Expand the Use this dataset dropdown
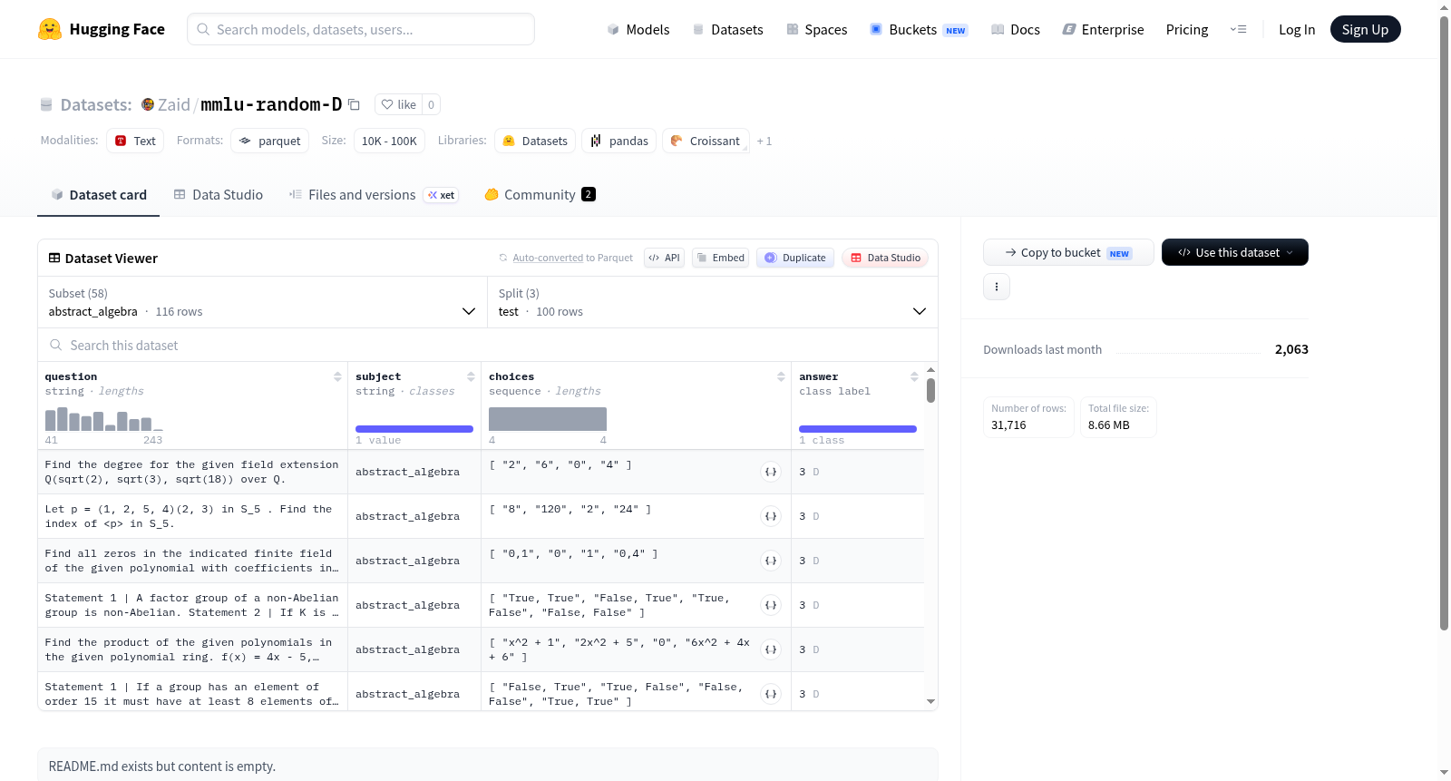The width and height of the screenshot is (1451, 781). click(1235, 252)
